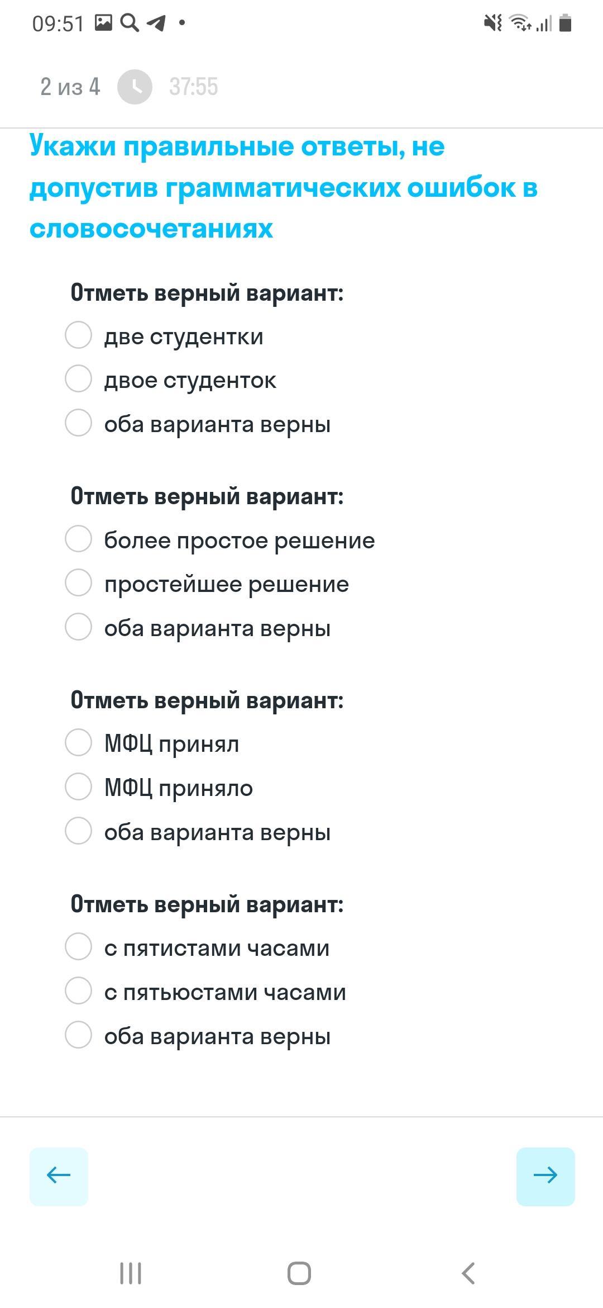Tap the image notification icon in status bar

coord(103,23)
